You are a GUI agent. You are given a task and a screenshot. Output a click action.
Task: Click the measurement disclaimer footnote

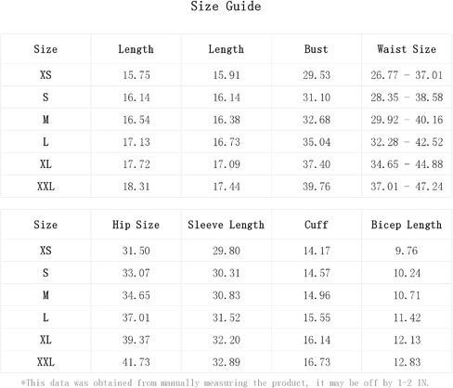[x=225, y=382]
